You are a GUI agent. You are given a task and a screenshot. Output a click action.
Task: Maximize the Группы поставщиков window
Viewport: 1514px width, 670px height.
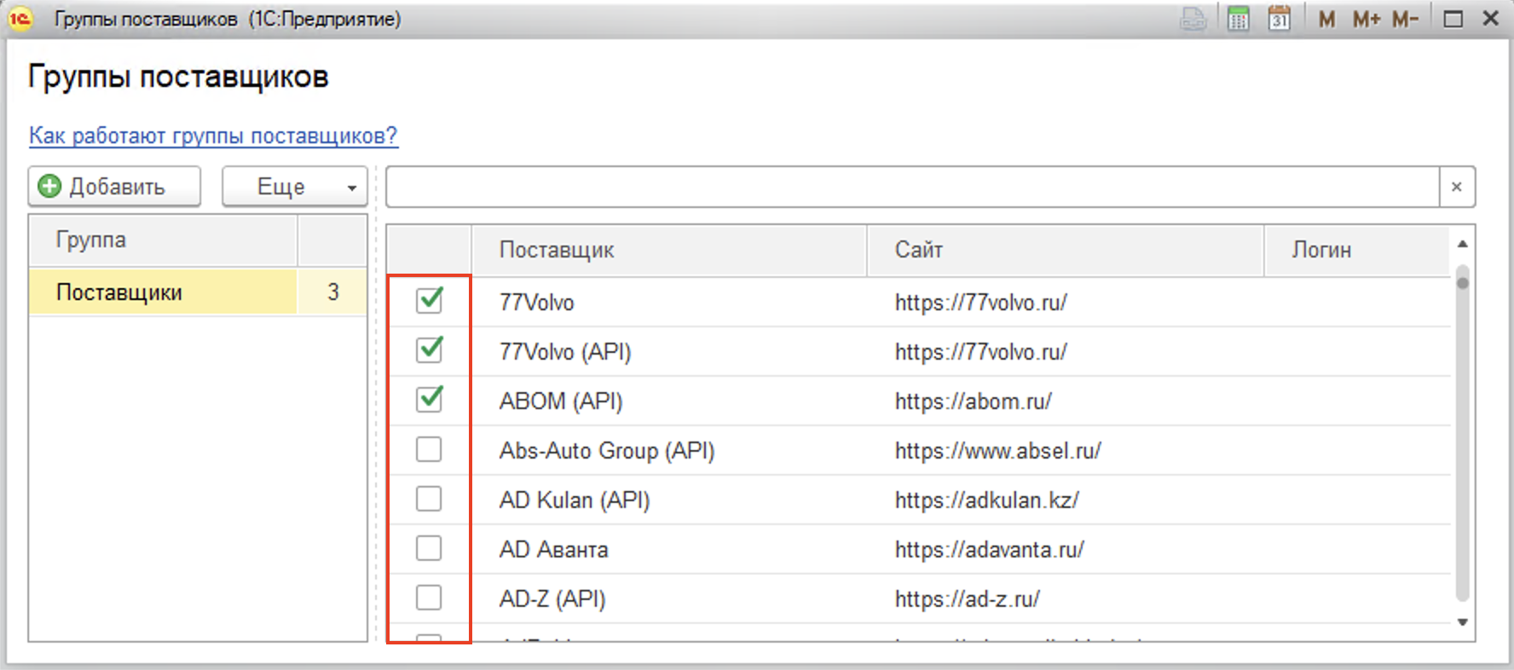click(x=1453, y=19)
